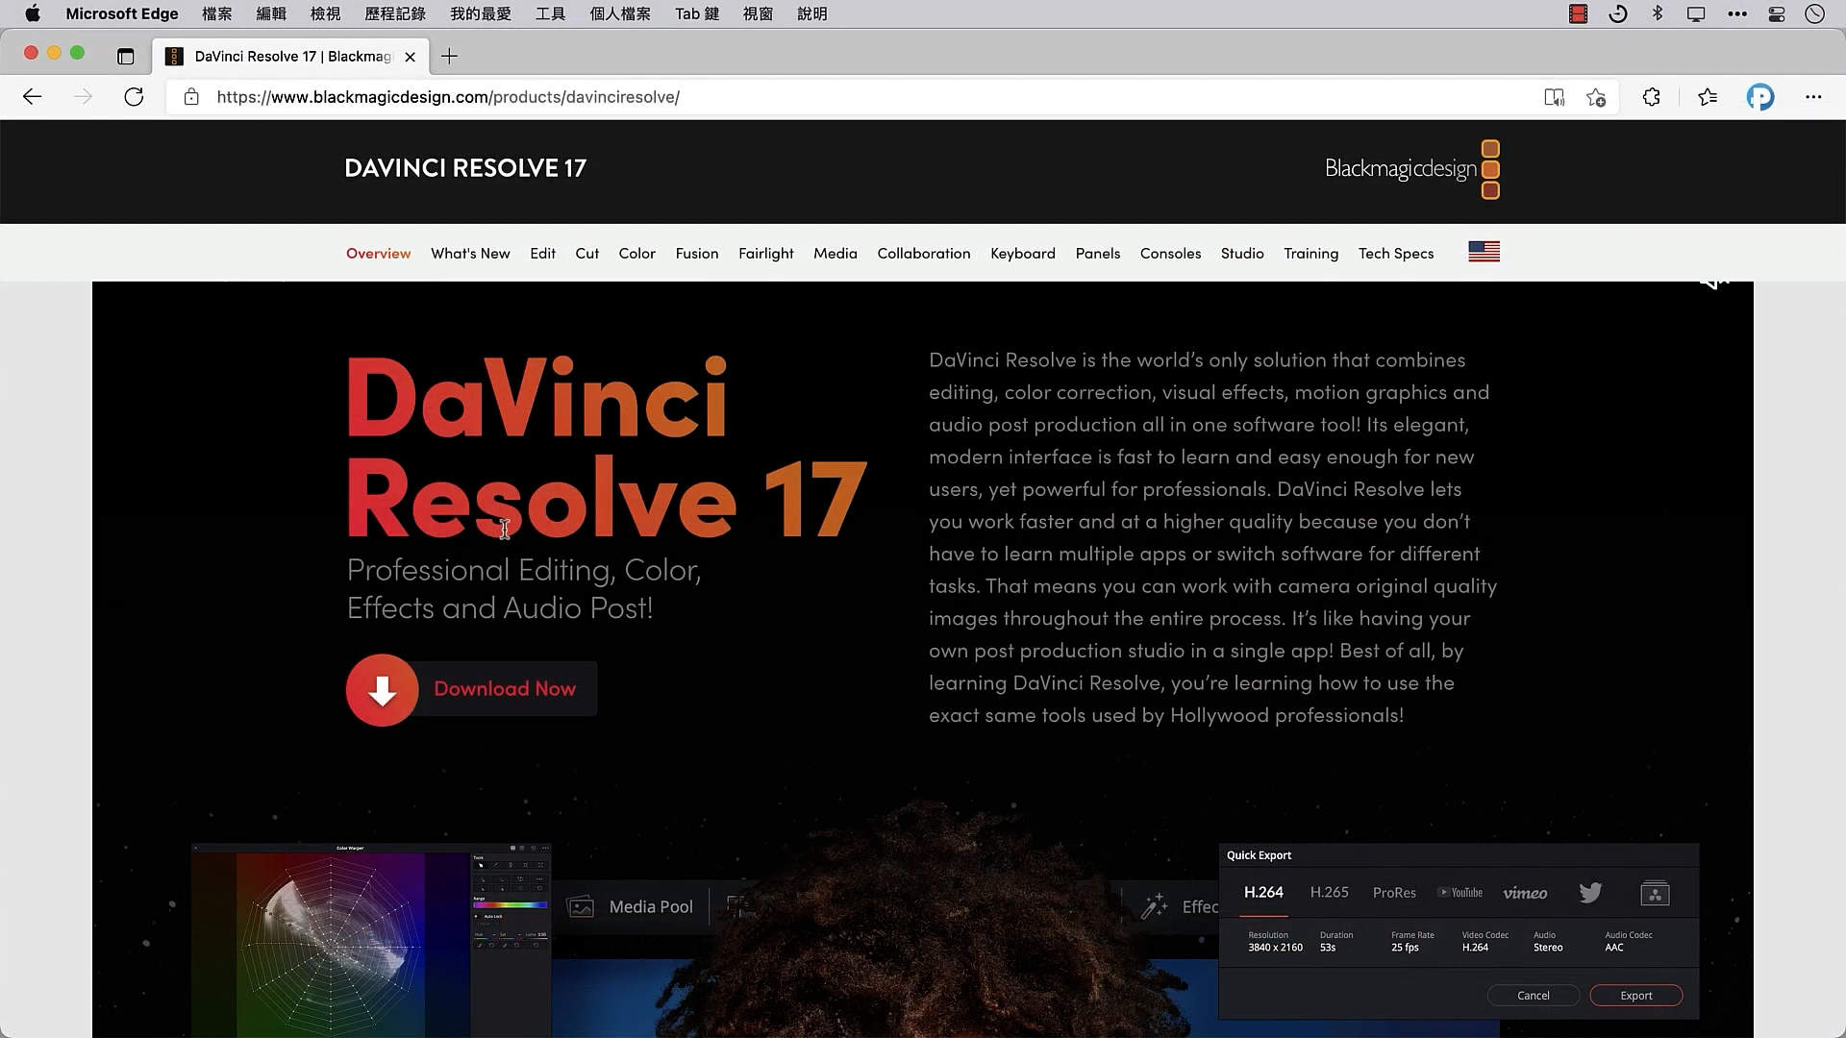The image size is (1846, 1038).
Task: Click the Blackmagicdesign logo
Action: click(x=1402, y=168)
